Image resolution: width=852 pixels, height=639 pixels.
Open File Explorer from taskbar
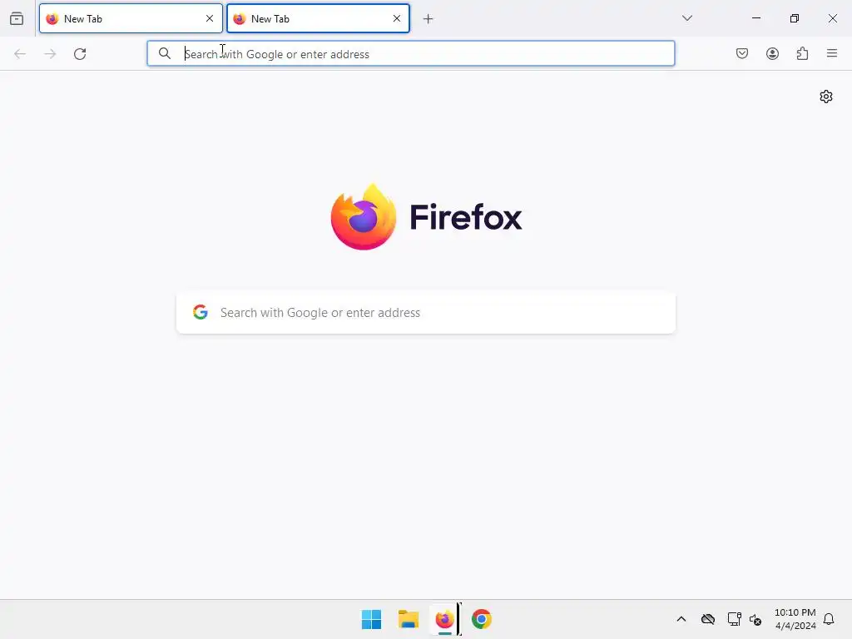[408, 619]
